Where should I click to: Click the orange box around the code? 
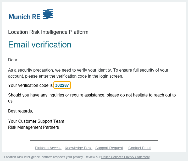pyautogui.click(x=62, y=85)
